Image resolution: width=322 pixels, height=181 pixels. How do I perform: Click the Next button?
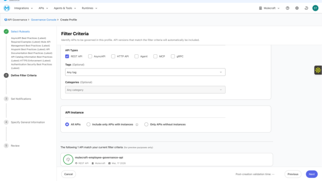(311, 174)
